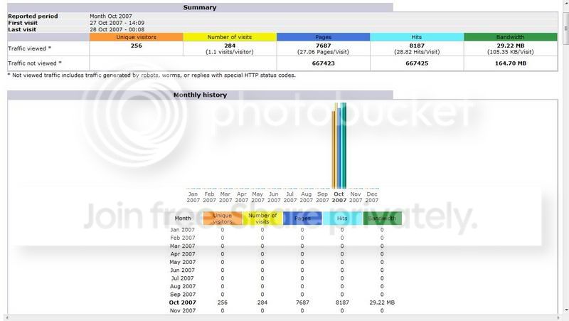Click the green Bandwidth table column header

tap(382, 219)
